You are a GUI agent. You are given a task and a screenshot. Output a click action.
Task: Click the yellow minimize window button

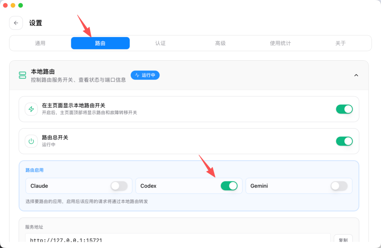coord(13,5)
